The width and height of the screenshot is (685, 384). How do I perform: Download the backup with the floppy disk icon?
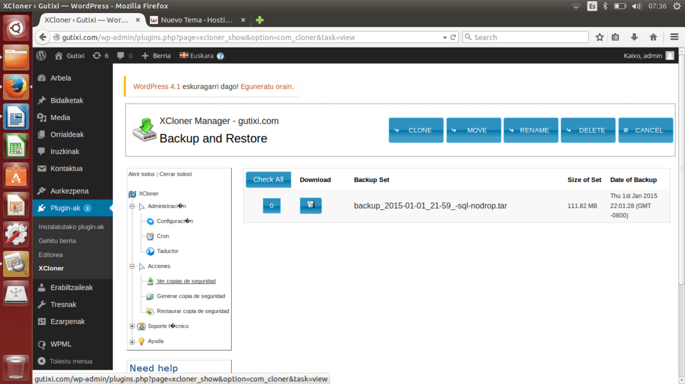tap(311, 205)
